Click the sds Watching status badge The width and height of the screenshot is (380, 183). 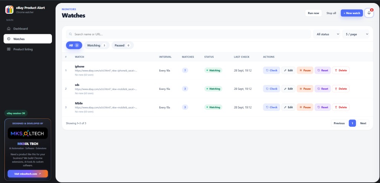click(213, 89)
